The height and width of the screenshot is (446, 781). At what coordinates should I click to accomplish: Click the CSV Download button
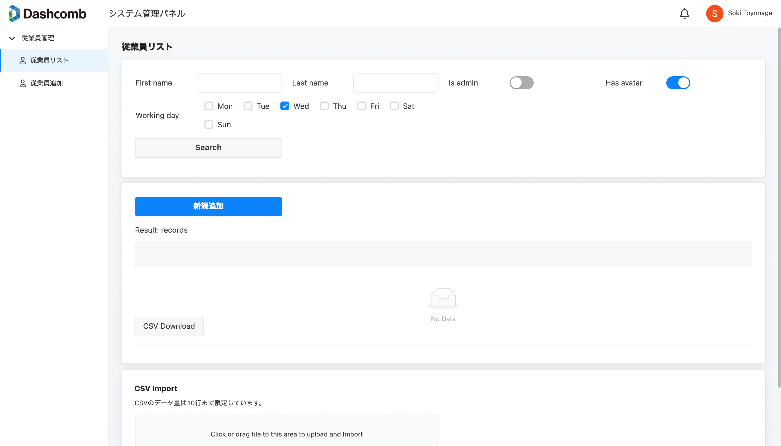point(169,326)
